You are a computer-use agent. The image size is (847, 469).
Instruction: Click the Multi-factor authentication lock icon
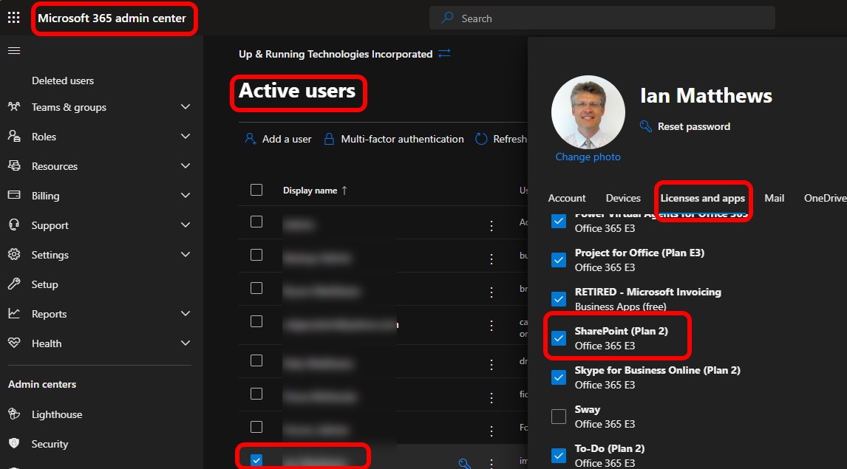[330, 139]
